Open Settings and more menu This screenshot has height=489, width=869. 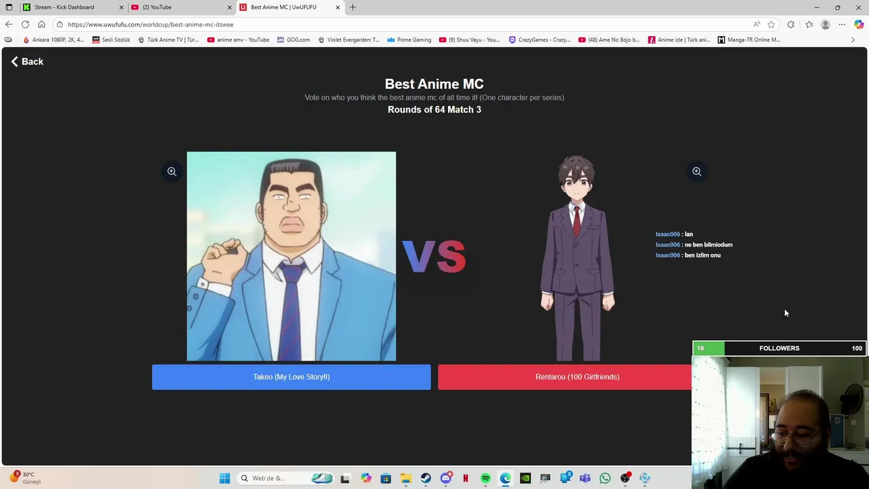842,24
